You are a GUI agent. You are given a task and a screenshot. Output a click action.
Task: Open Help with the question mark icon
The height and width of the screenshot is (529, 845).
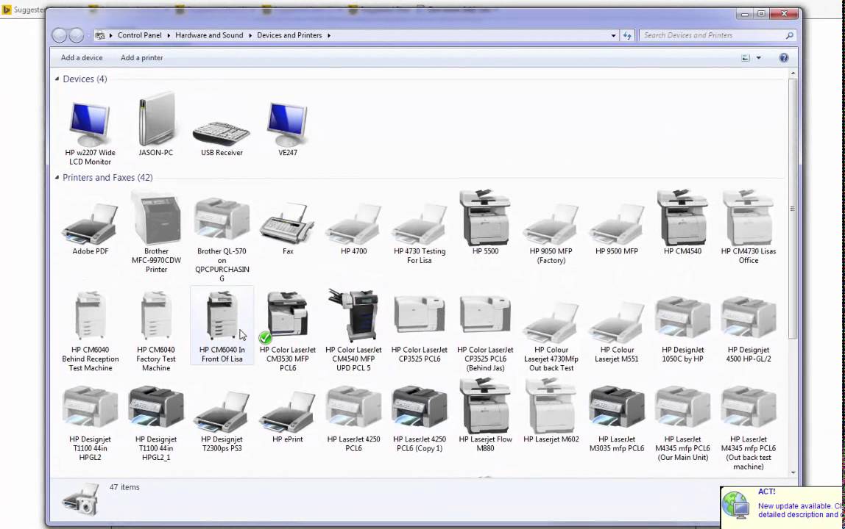coord(784,57)
